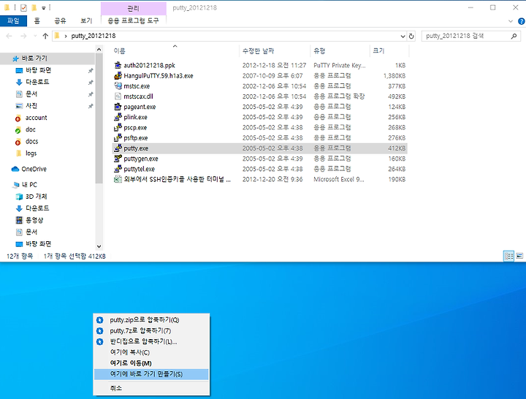Refresh the putty_20121218 folder view
The height and width of the screenshot is (399, 526).
coord(411,36)
